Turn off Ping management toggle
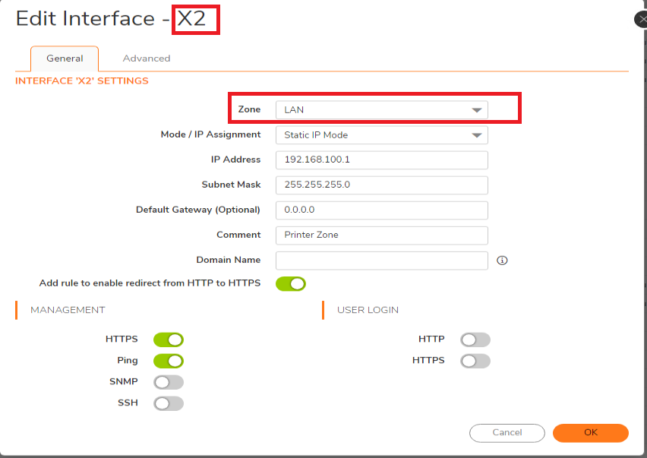 169,361
